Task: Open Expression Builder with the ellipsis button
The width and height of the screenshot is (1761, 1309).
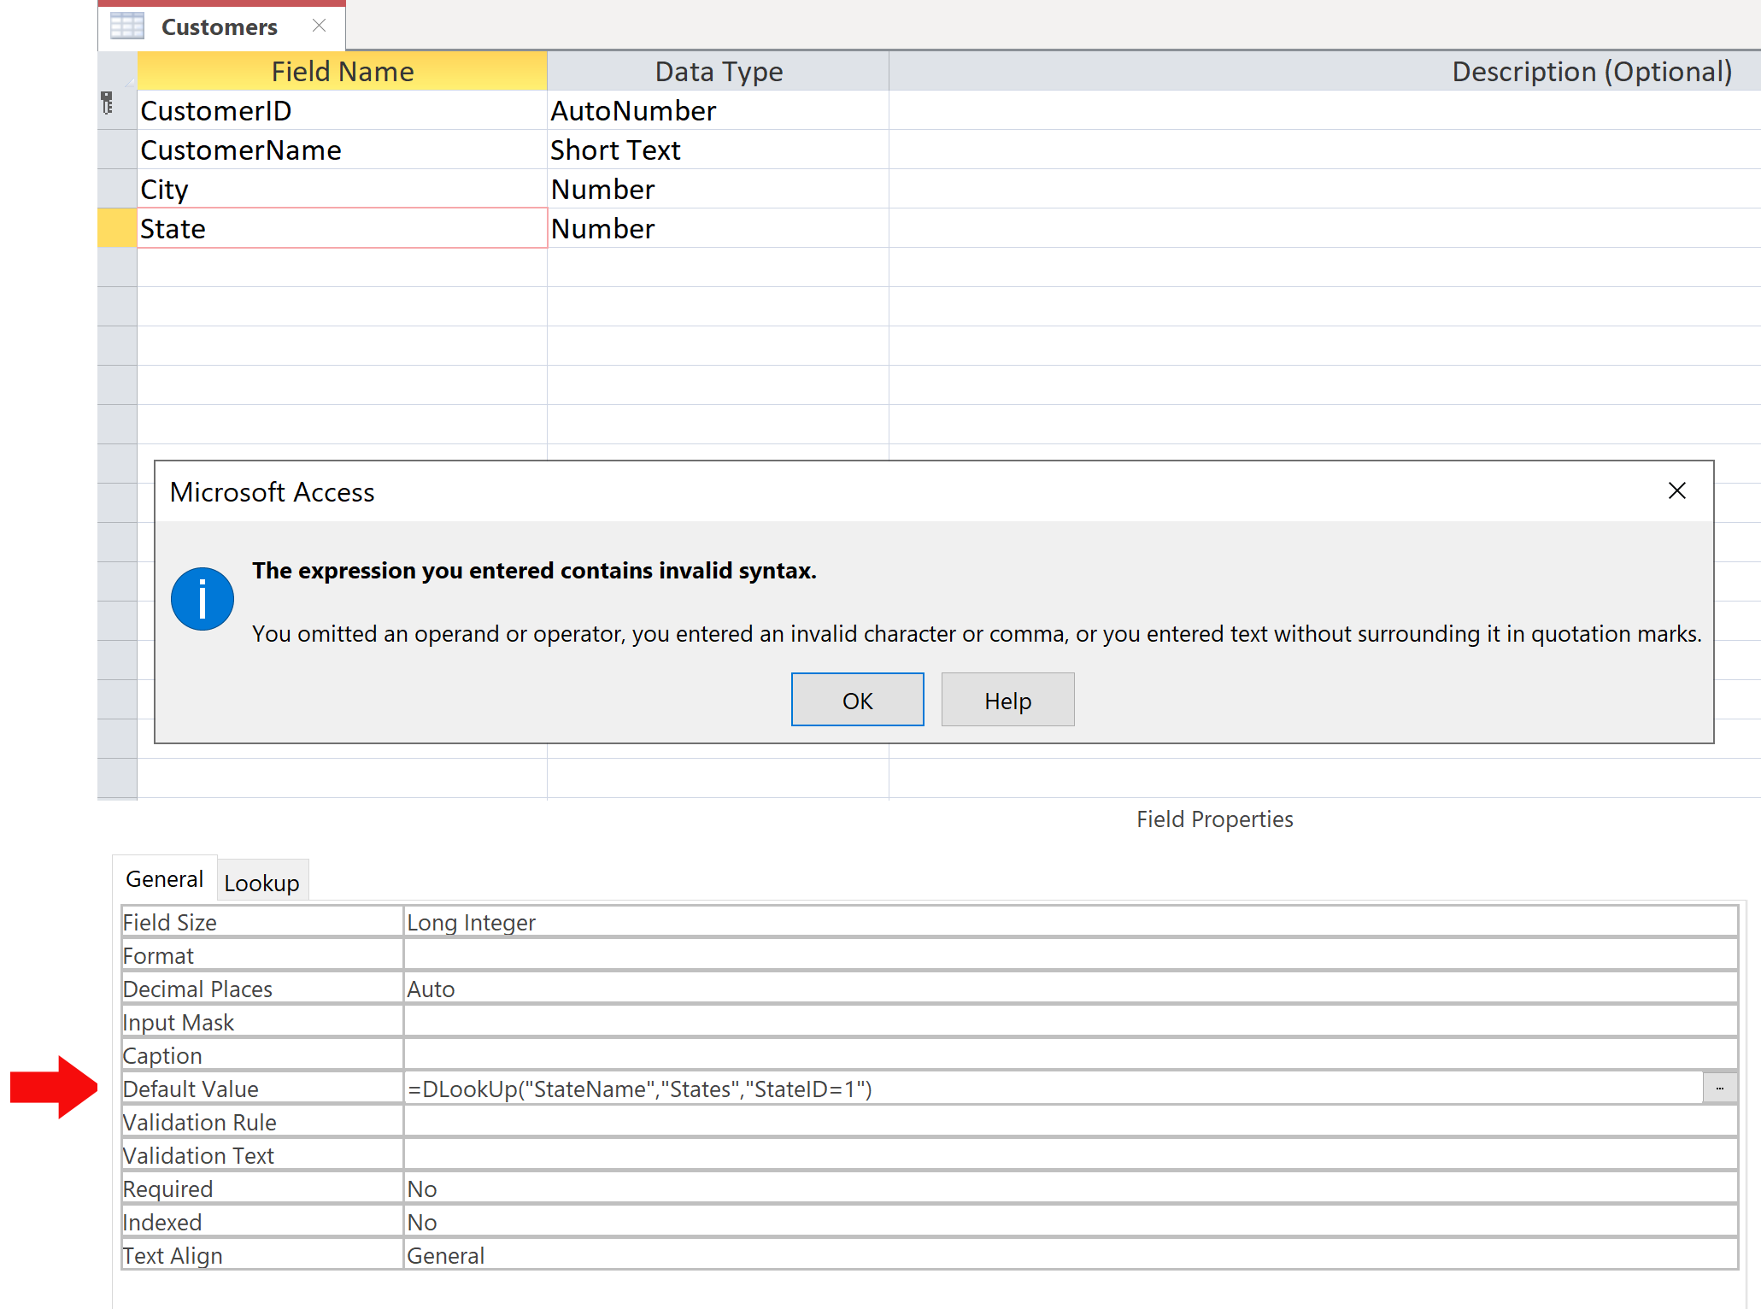Action: click(1719, 1089)
